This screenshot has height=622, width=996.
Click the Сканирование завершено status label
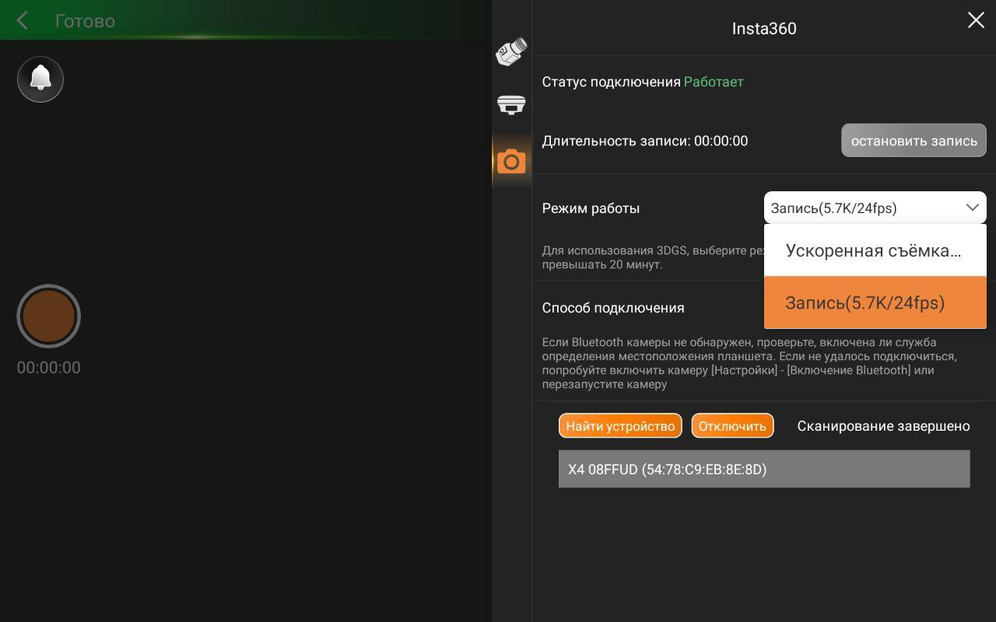point(883,426)
